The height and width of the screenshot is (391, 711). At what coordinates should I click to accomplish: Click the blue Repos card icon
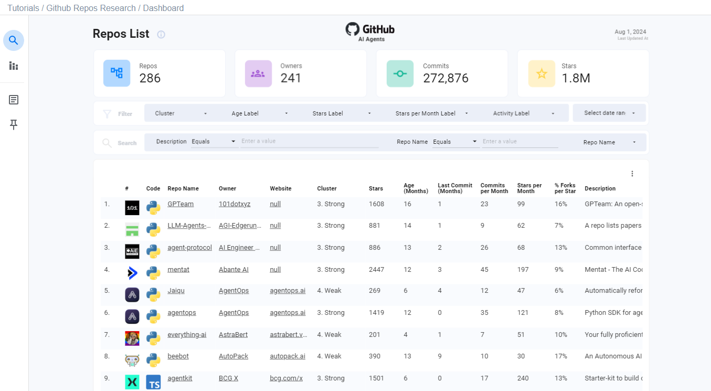pos(116,73)
